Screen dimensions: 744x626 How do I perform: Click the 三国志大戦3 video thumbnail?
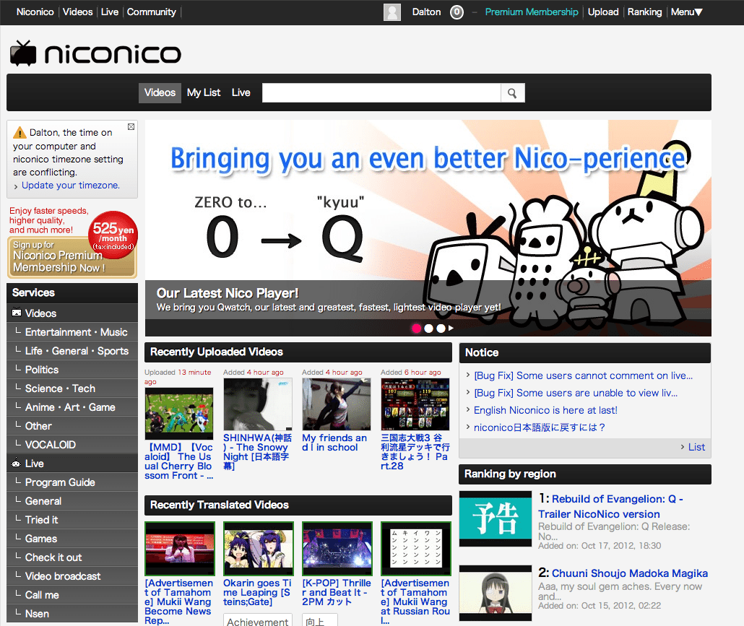(415, 404)
